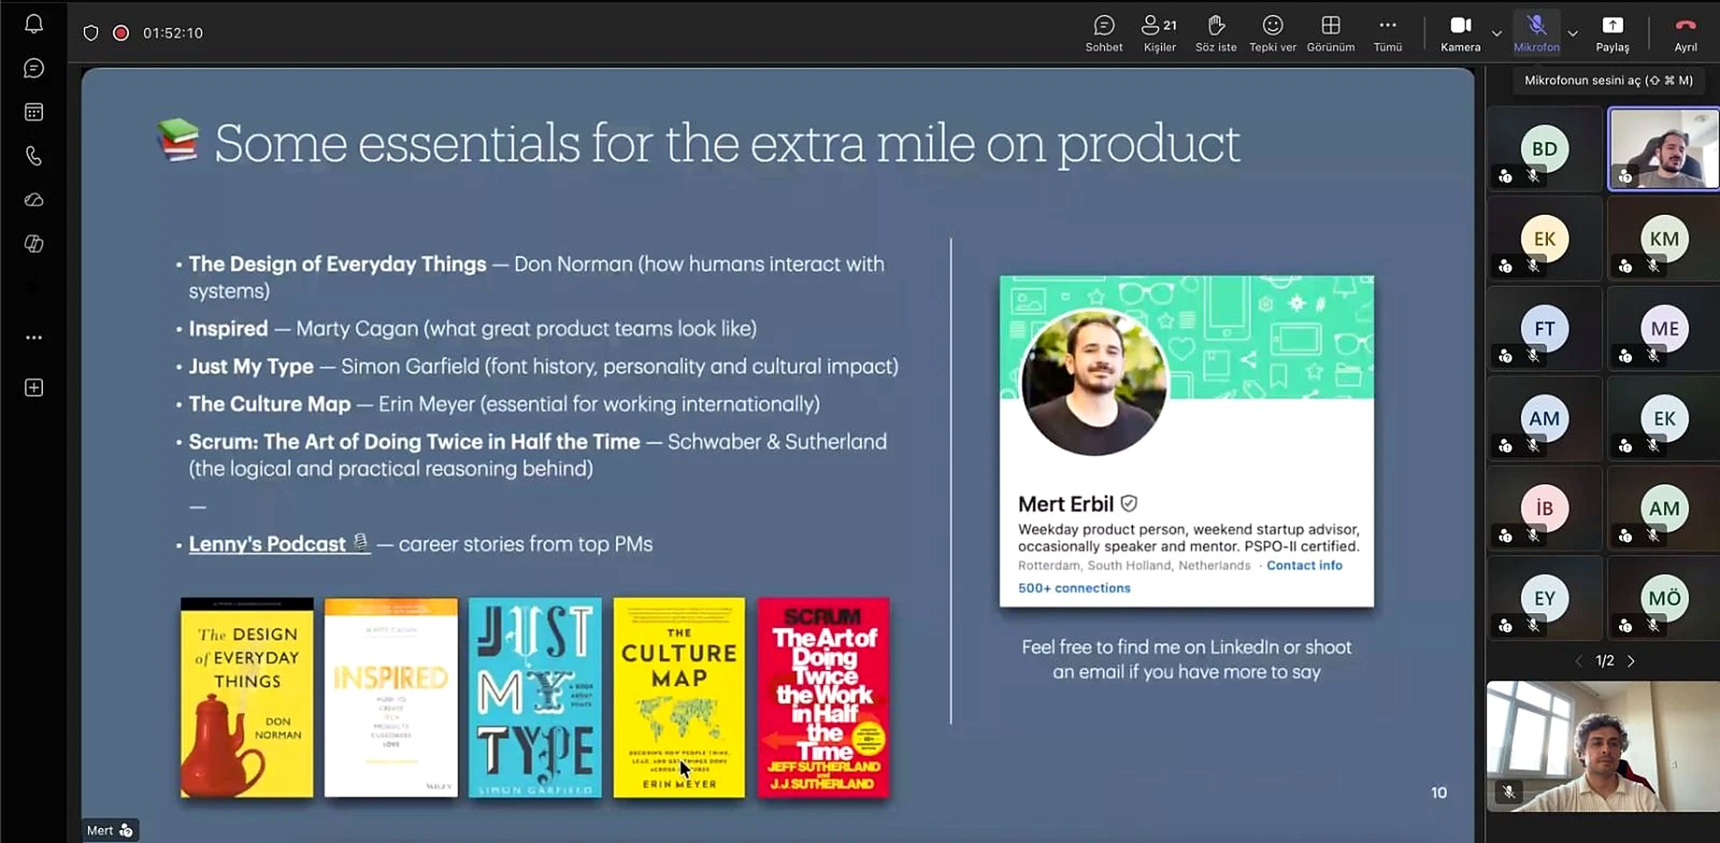Select the EY participant tile
The width and height of the screenshot is (1720, 843).
point(1544,598)
